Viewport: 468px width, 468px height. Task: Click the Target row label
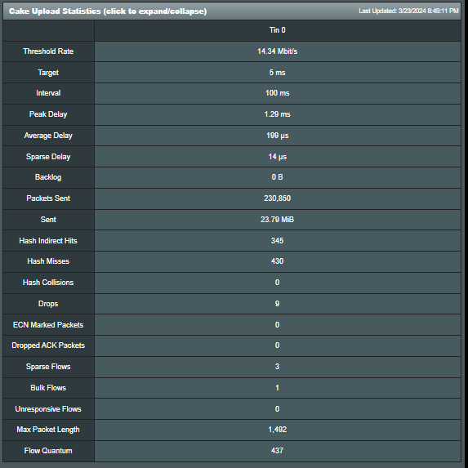[x=48, y=73]
